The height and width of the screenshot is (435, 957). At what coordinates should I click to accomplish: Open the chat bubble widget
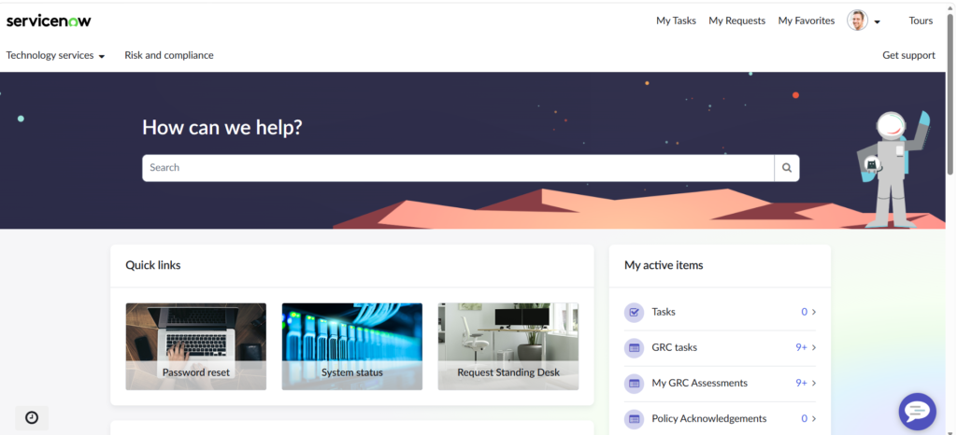click(x=917, y=411)
